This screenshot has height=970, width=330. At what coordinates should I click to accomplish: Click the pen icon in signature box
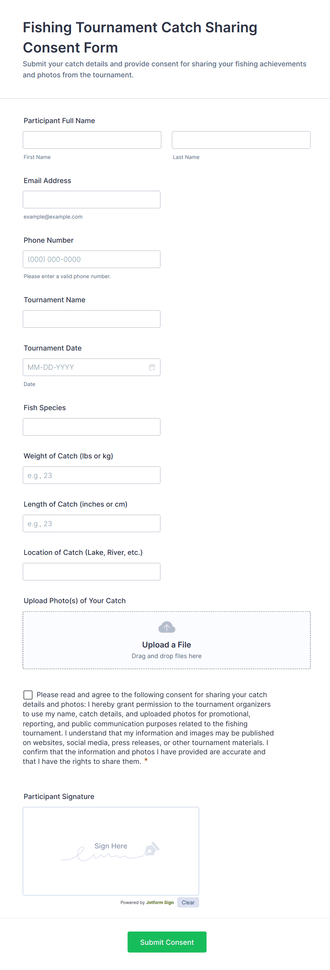click(x=152, y=849)
